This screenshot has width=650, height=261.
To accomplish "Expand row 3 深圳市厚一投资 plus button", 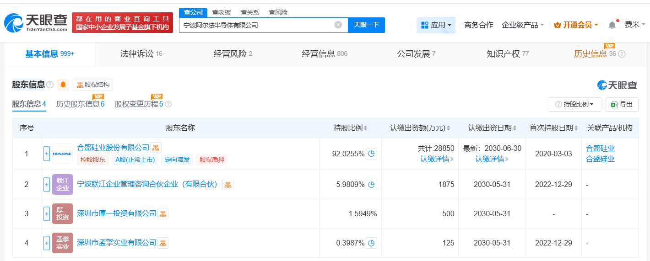I will [x=46, y=213].
